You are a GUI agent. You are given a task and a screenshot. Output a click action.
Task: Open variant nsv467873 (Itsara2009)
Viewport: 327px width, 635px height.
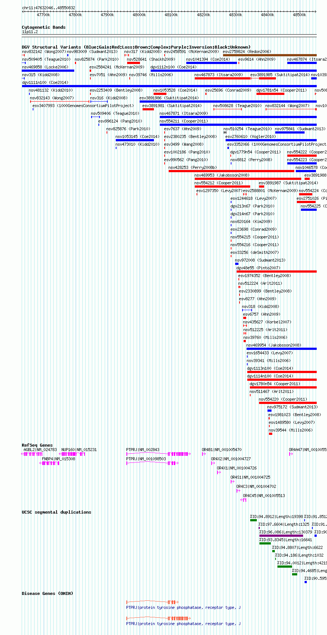point(219,75)
